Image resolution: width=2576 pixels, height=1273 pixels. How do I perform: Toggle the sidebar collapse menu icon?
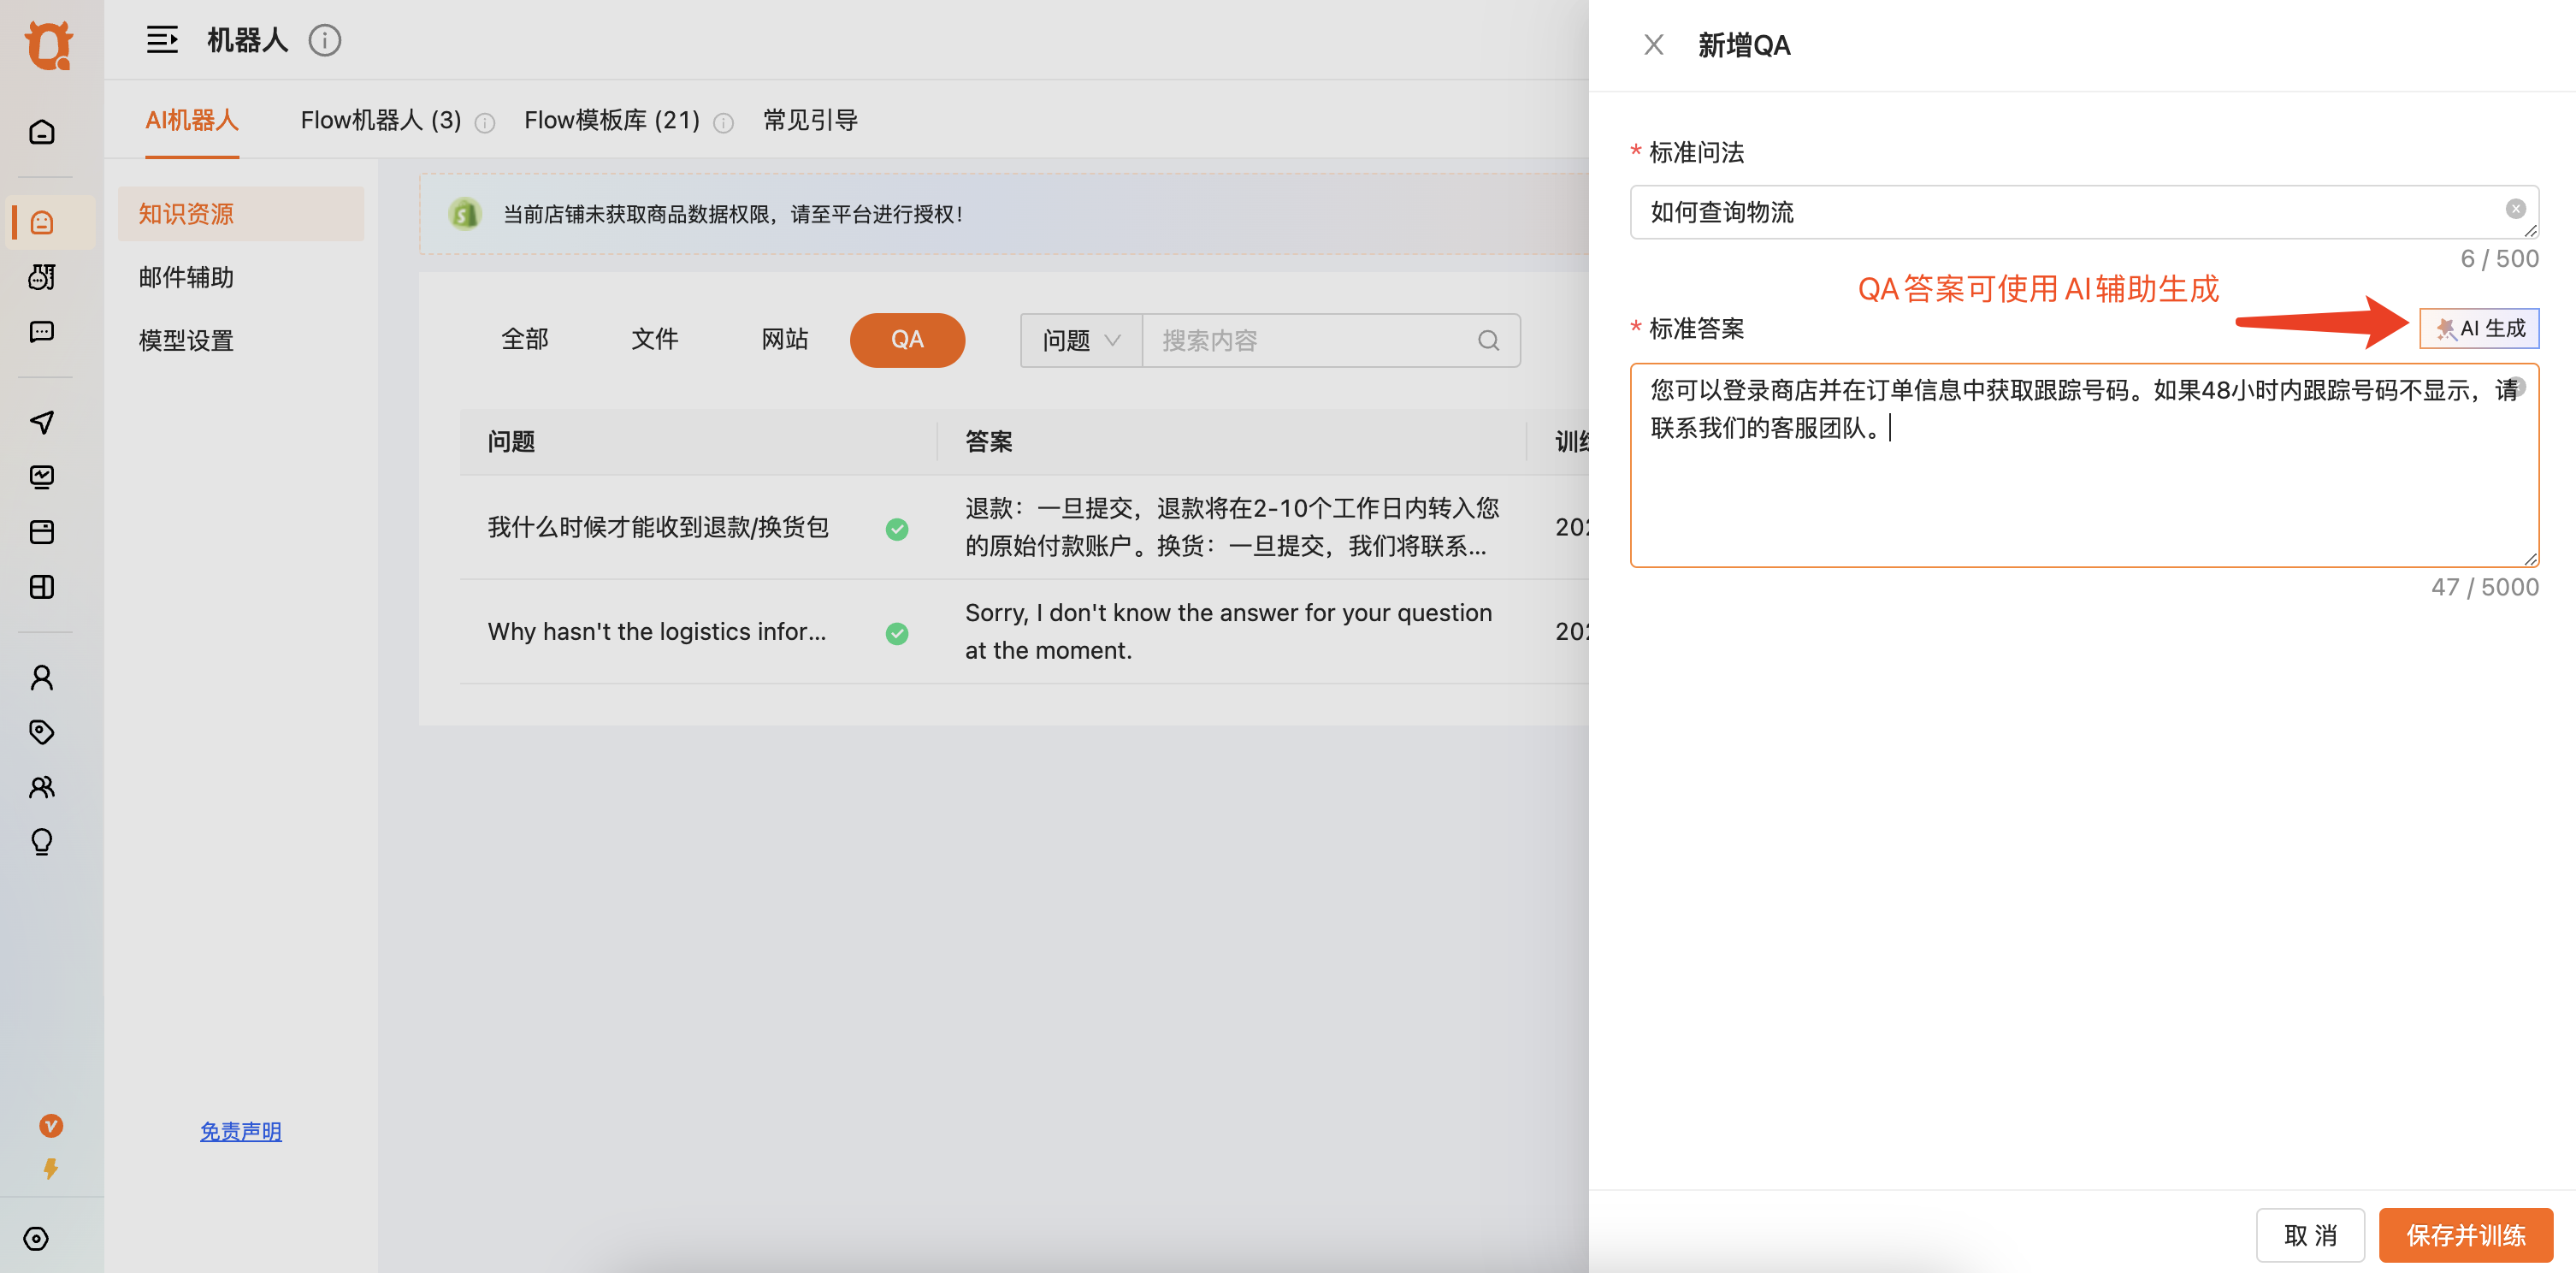162,41
